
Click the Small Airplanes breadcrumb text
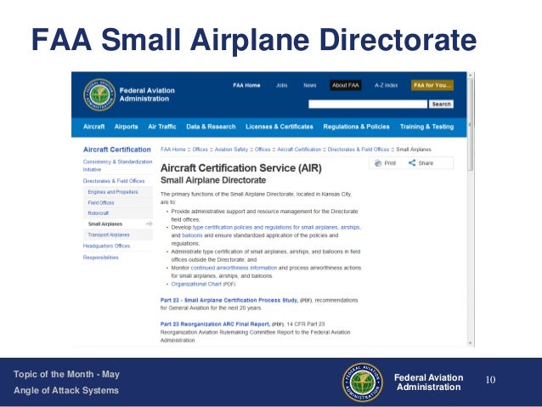coord(414,150)
